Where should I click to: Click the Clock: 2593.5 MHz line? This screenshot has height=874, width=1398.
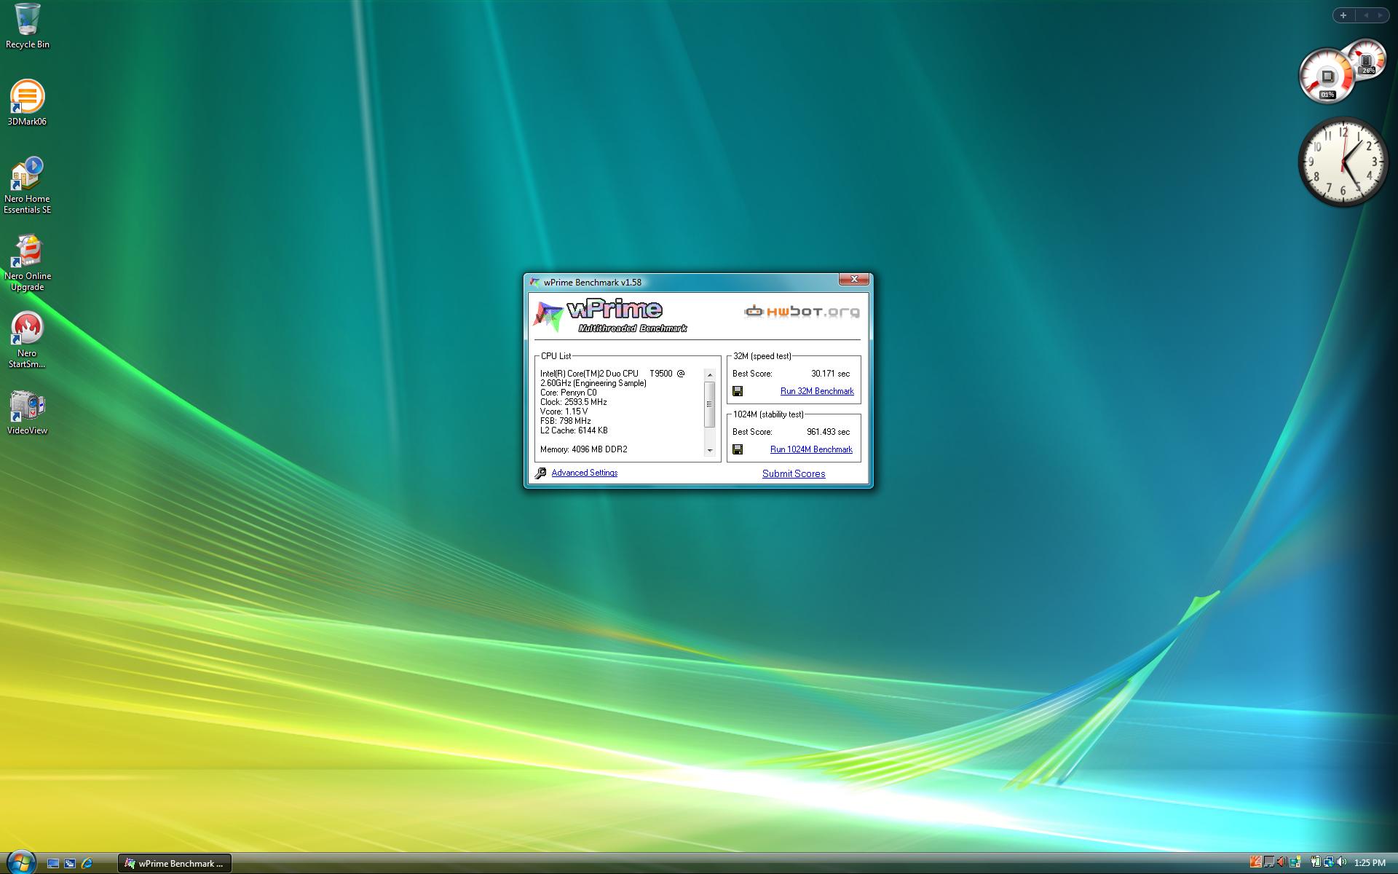pyautogui.click(x=574, y=402)
